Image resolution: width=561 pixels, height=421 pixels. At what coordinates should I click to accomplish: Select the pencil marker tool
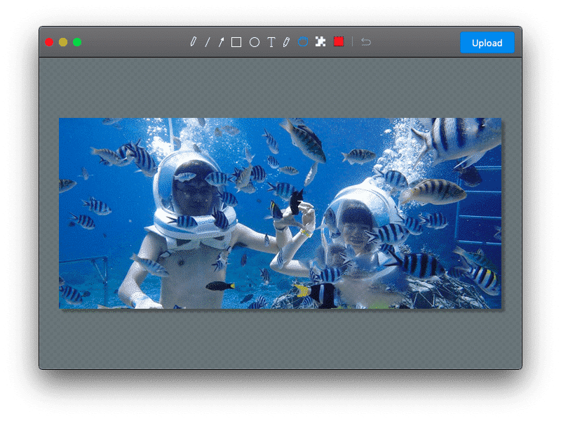tap(287, 41)
